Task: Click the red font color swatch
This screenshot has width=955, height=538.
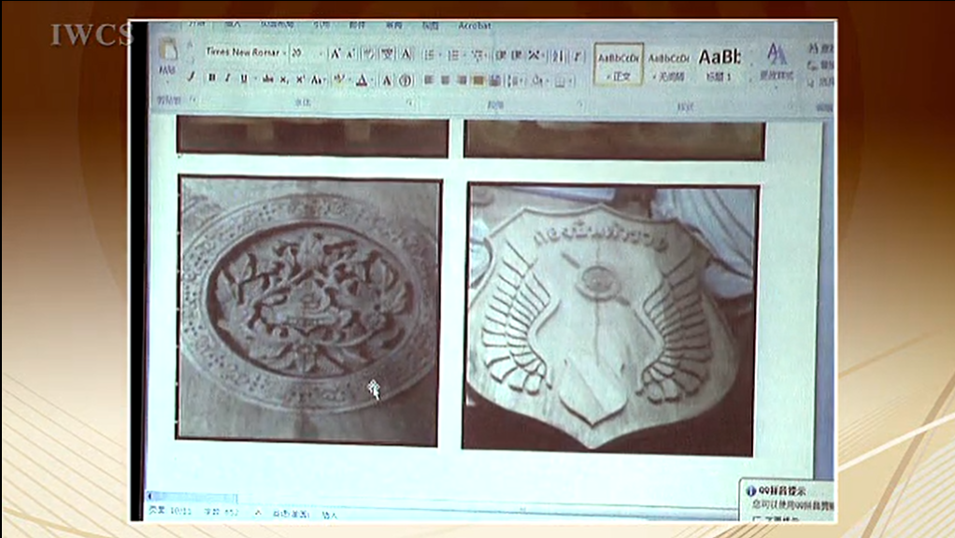Action: click(x=362, y=81)
